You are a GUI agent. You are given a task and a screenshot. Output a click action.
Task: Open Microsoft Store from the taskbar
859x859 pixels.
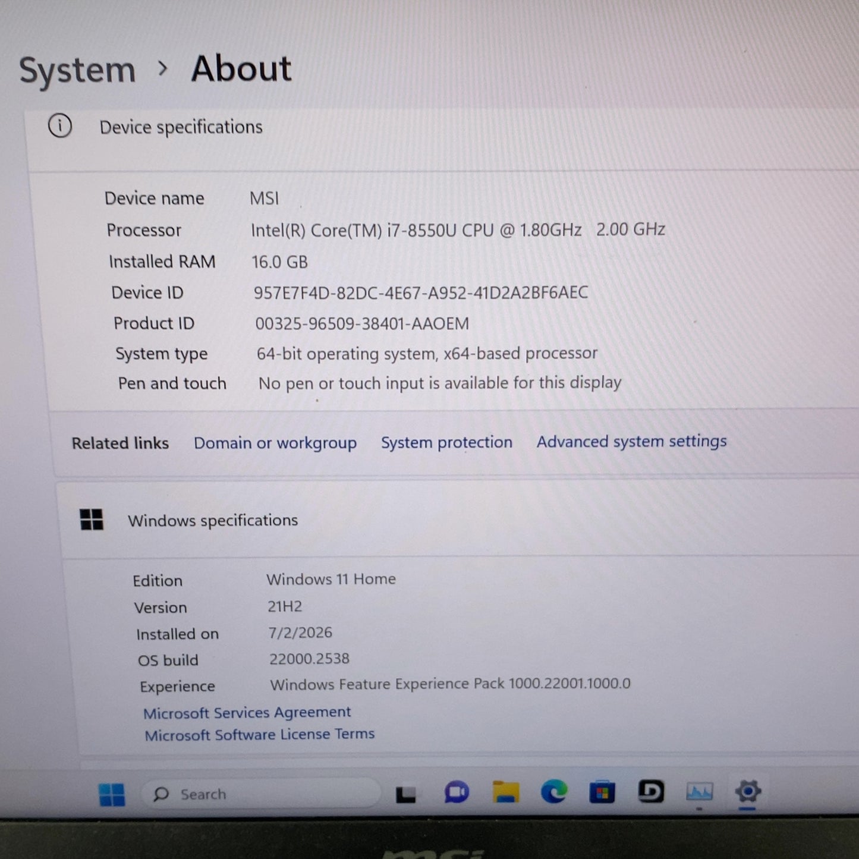pos(602,792)
